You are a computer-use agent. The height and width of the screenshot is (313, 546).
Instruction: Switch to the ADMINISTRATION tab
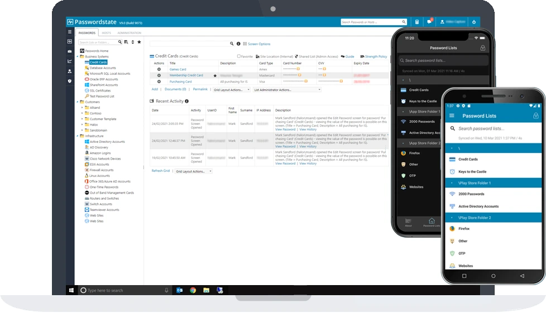click(129, 33)
